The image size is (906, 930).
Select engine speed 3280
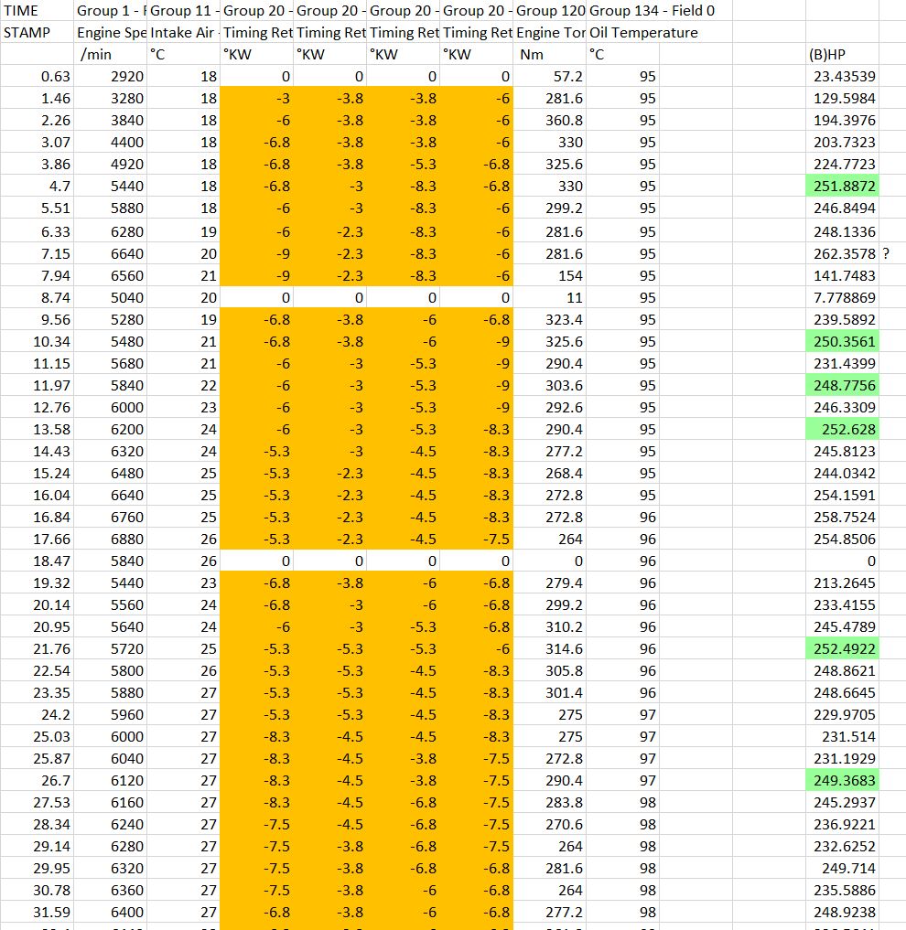(111, 99)
